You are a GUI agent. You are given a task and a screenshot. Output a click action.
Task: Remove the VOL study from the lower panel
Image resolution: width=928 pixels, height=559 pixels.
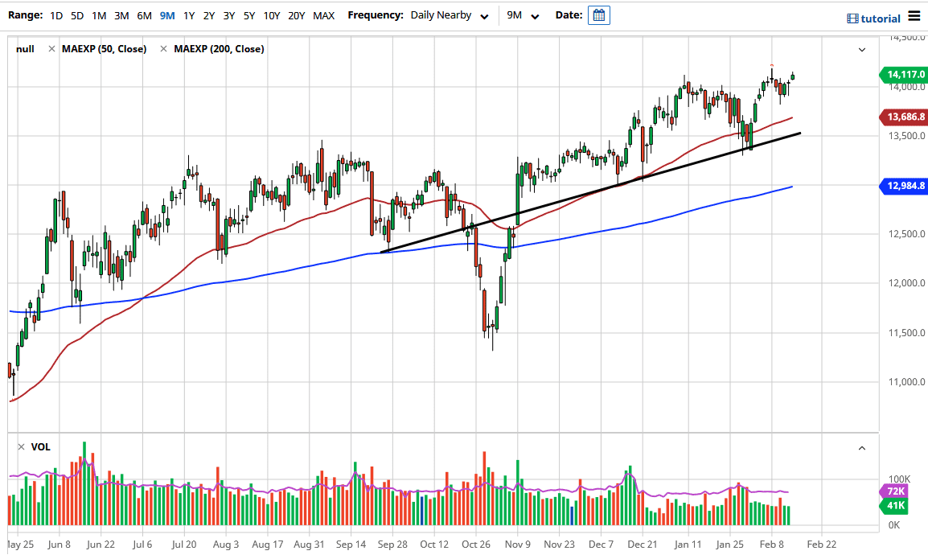pyautogui.click(x=19, y=447)
